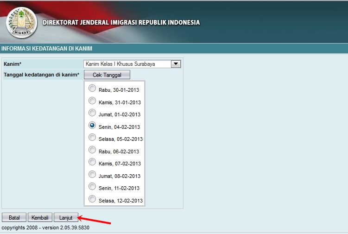This screenshot has width=348, height=234.
Task: Click the Kembali button
Action: [x=40, y=218]
